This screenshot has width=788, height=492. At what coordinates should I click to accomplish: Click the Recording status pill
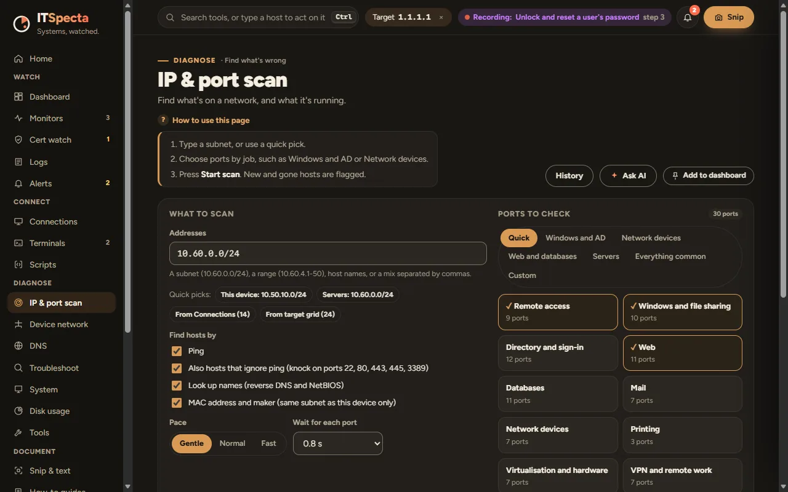pos(565,17)
